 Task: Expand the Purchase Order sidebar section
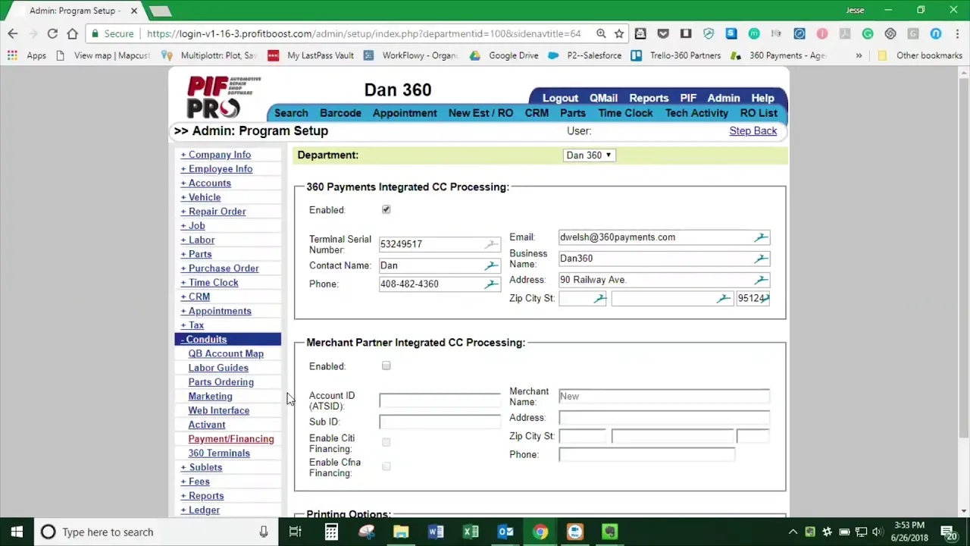click(220, 268)
